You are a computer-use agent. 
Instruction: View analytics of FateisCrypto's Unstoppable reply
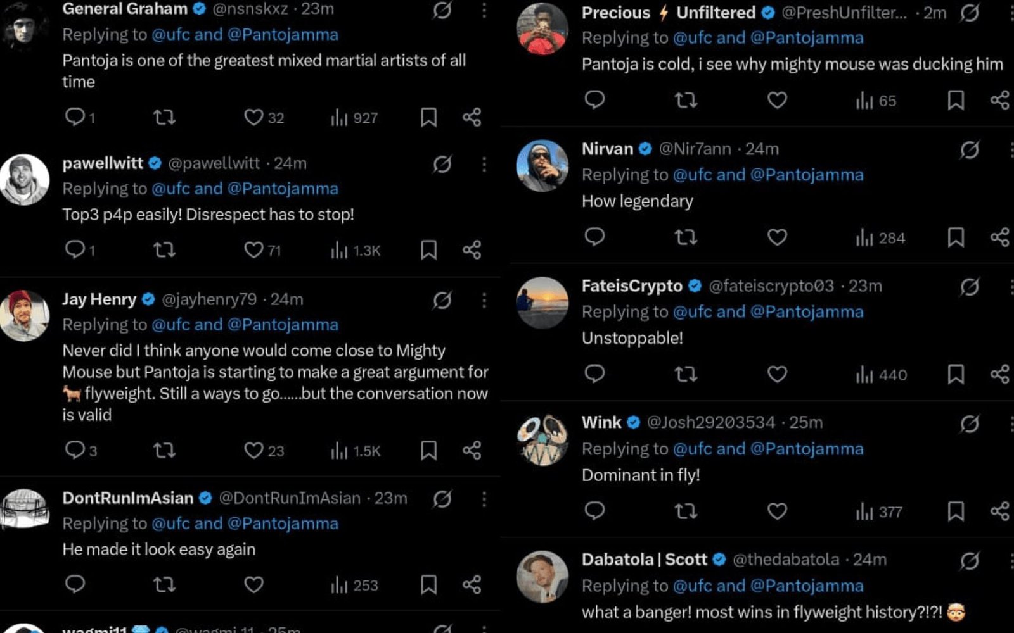pyautogui.click(x=881, y=375)
